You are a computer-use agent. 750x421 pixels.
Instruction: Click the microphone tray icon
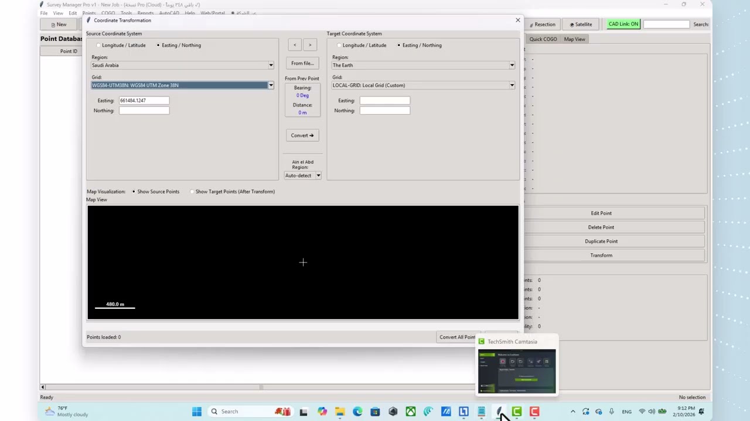point(611,412)
